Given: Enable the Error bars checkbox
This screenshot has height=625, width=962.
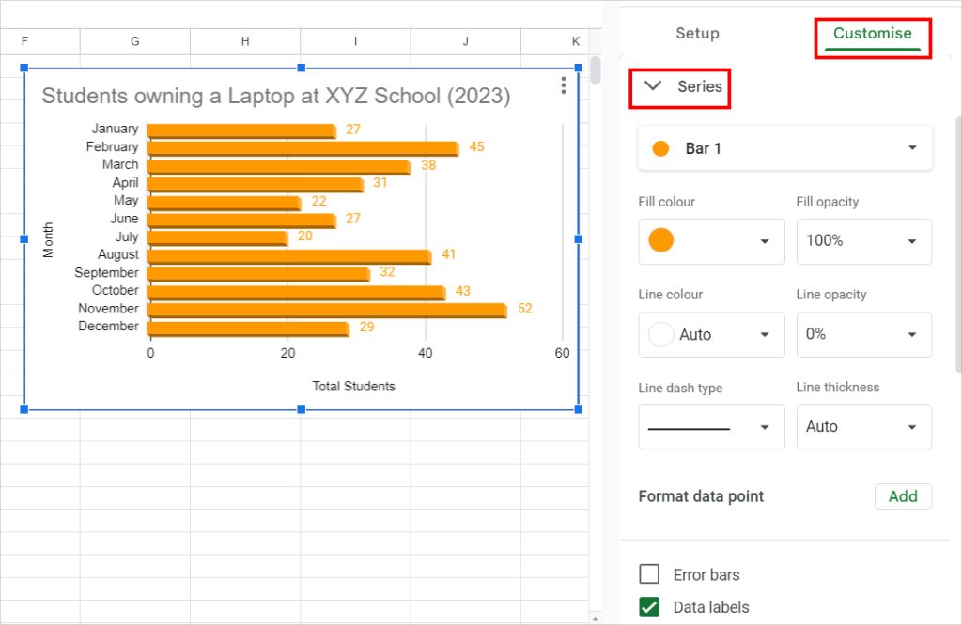Looking at the screenshot, I should coord(649,573).
